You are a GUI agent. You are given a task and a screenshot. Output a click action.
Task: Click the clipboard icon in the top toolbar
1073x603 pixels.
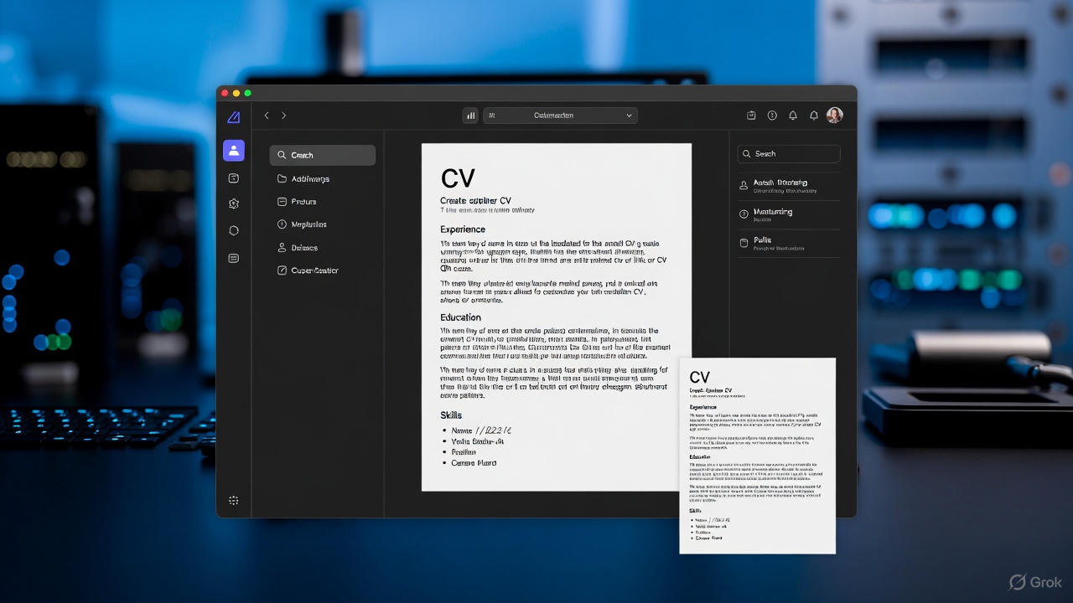(x=751, y=116)
